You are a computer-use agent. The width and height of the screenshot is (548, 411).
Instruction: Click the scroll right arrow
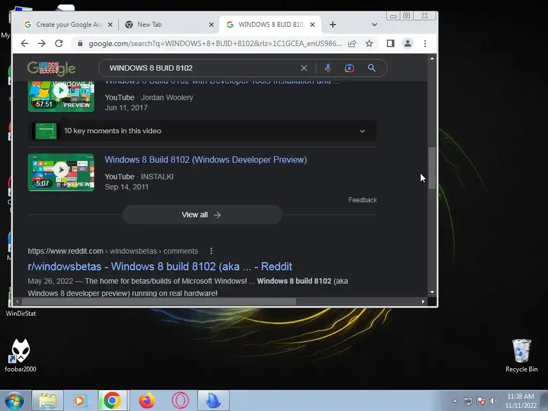(x=423, y=301)
